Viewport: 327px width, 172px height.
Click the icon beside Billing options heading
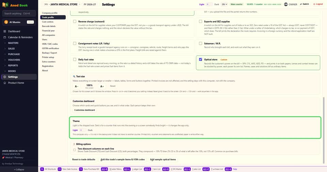coord(74,144)
